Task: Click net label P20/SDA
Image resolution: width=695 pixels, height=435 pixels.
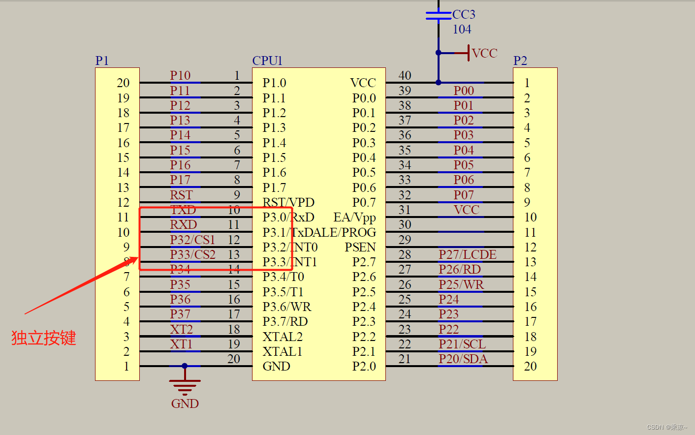Action: [463, 359]
